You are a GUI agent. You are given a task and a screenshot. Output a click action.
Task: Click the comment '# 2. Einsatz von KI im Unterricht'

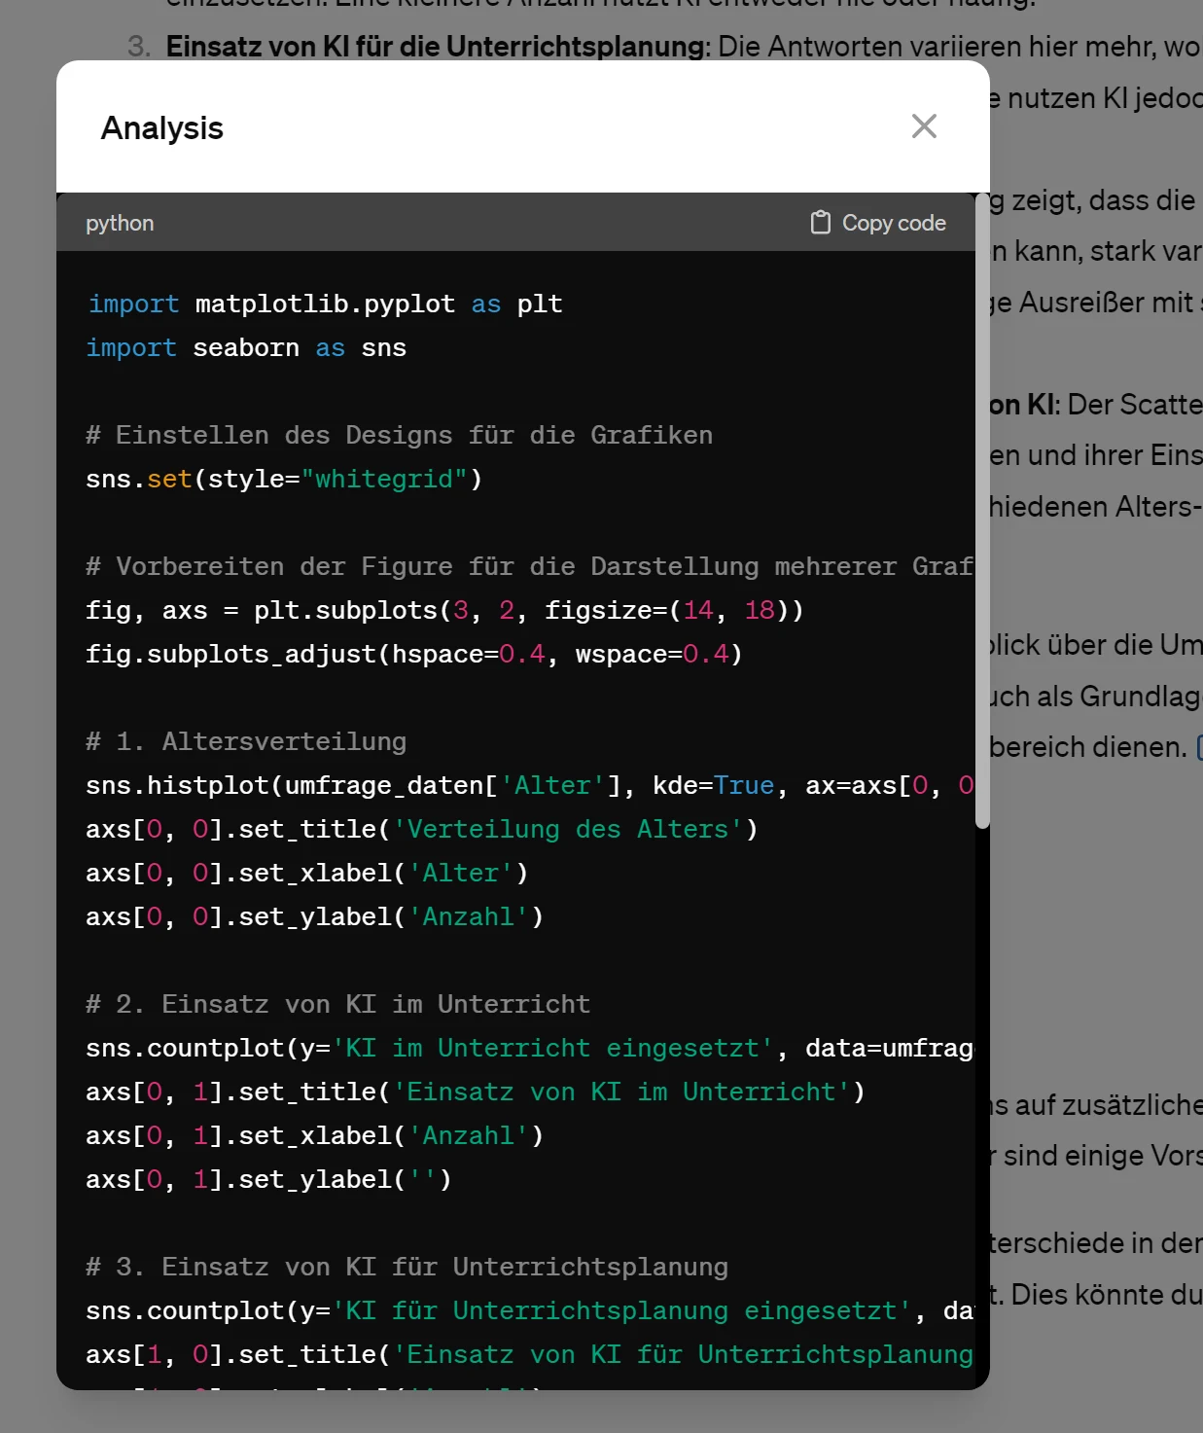pyautogui.click(x=338, y=1004)
